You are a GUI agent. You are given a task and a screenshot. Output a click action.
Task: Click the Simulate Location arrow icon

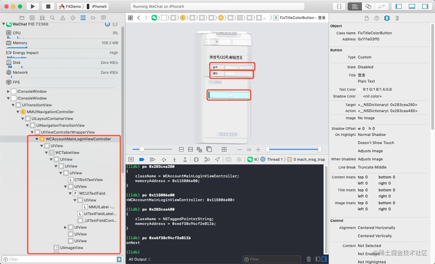[x=217, y=159]
